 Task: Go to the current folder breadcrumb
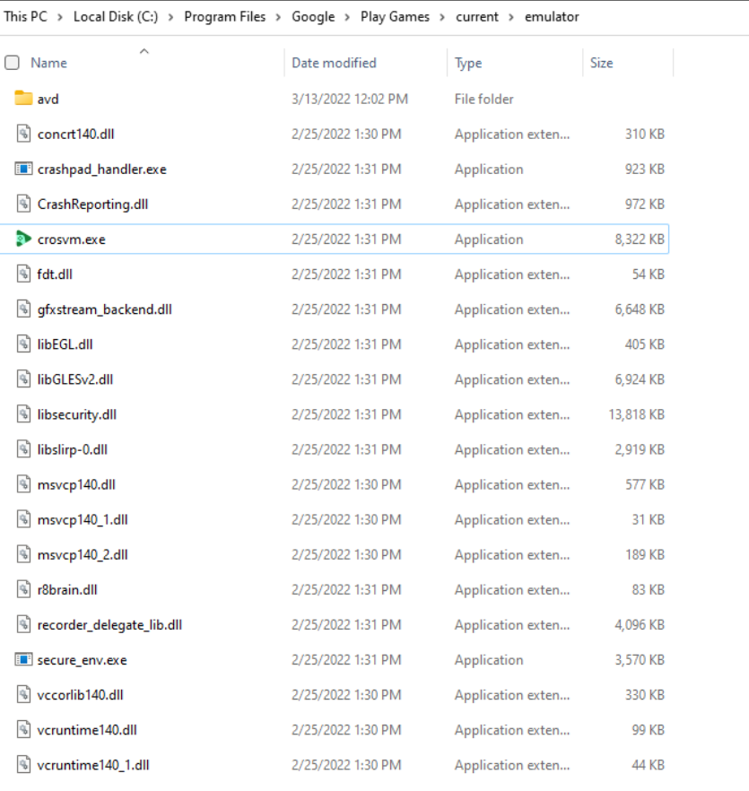click(x=476, y=17)
